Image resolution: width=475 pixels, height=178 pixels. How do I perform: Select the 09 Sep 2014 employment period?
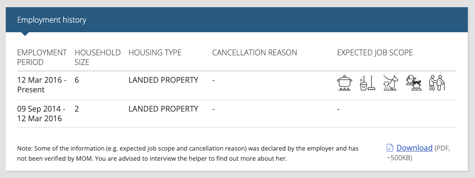41,114
